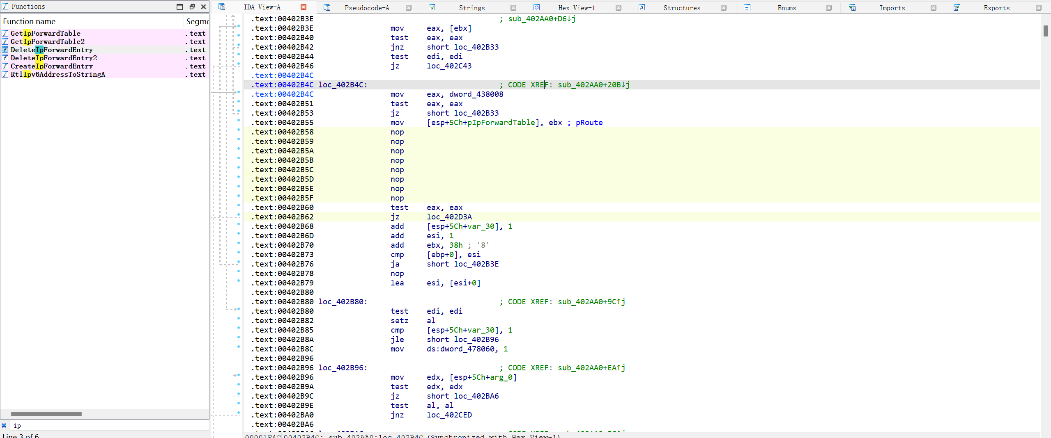Click loc_402CED jump target
Viewport: 1051px width, 438px height.
coord(449,415)
